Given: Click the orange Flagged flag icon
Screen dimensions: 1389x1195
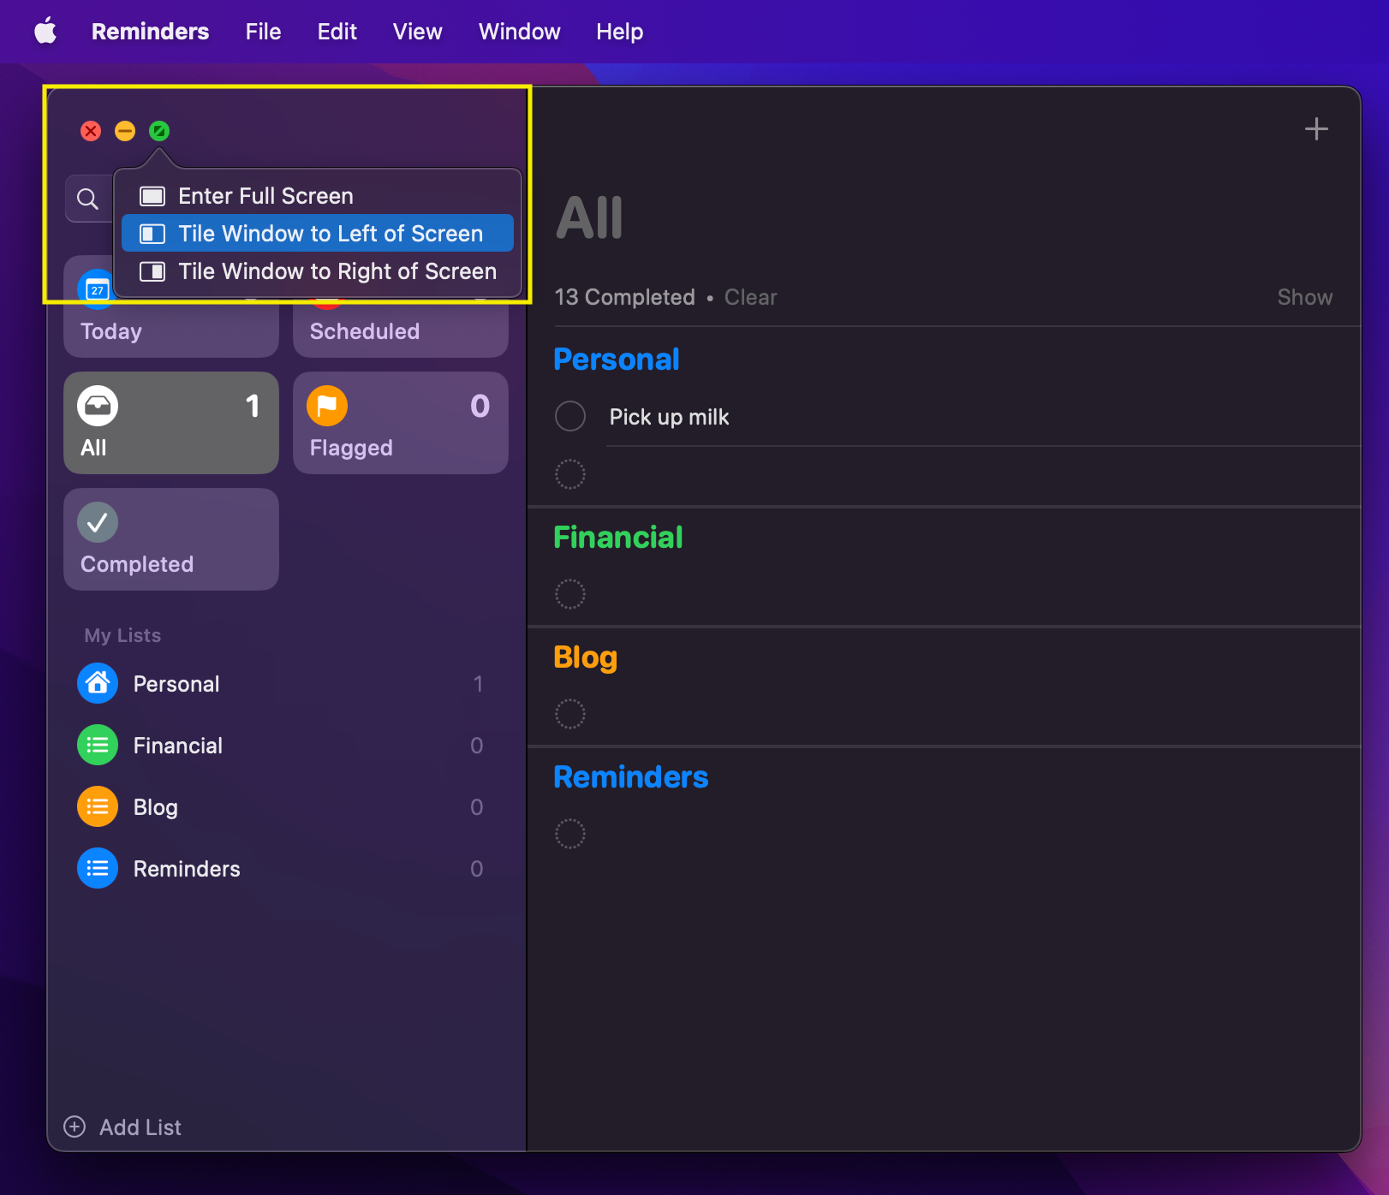Looking at the screenshot, I should 327,406.
